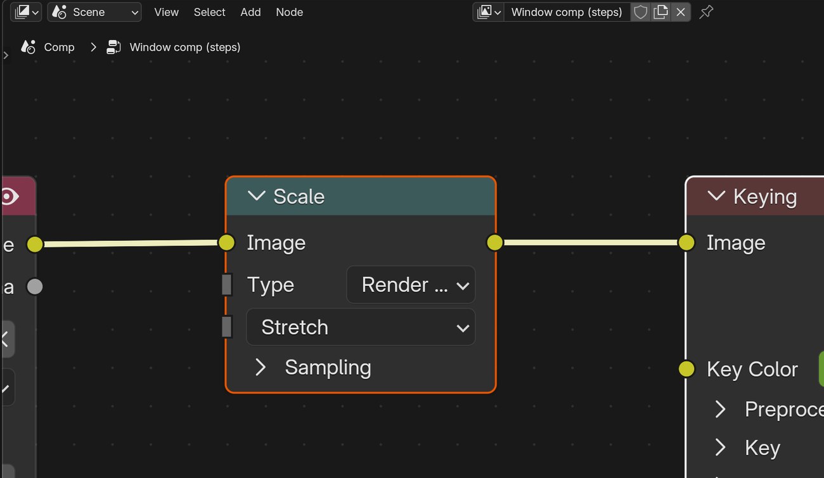Click the Comp scene icon in breadcrumb
This screenshot has height=478, width=824.
28,47
